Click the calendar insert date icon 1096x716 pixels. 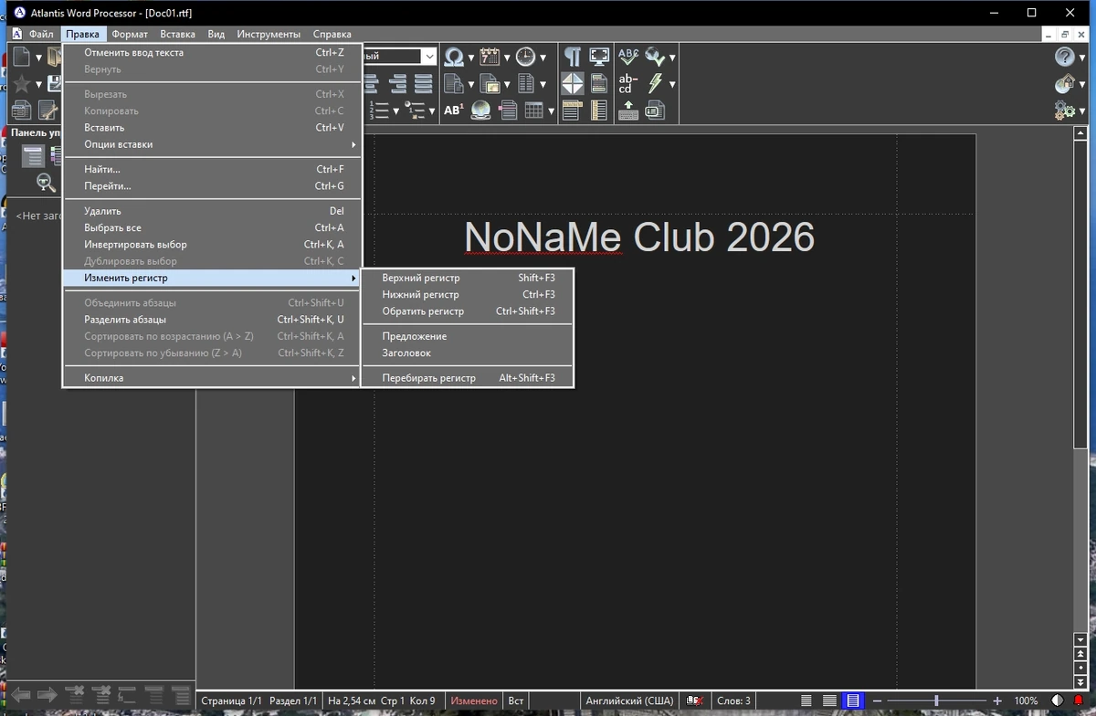[490, 57]
